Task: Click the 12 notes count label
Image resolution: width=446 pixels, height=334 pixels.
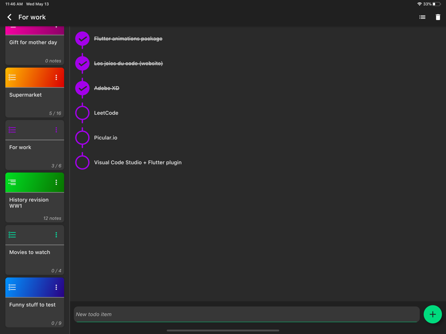Action: pyautogui.click(x=52, y=218)
